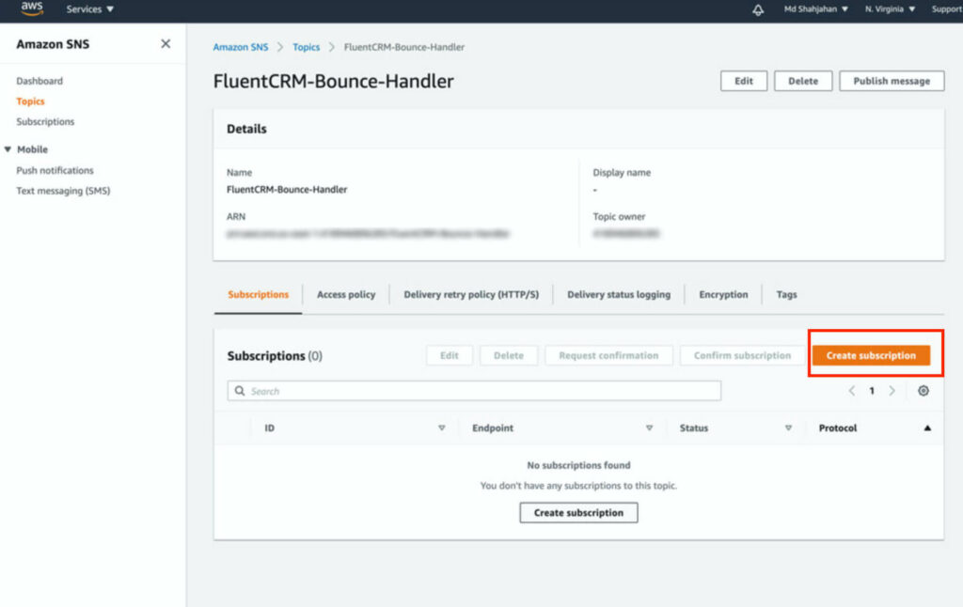Switch to Delivery retry policy tab
This screenshot has height=607, width=963.
[471, 295]
